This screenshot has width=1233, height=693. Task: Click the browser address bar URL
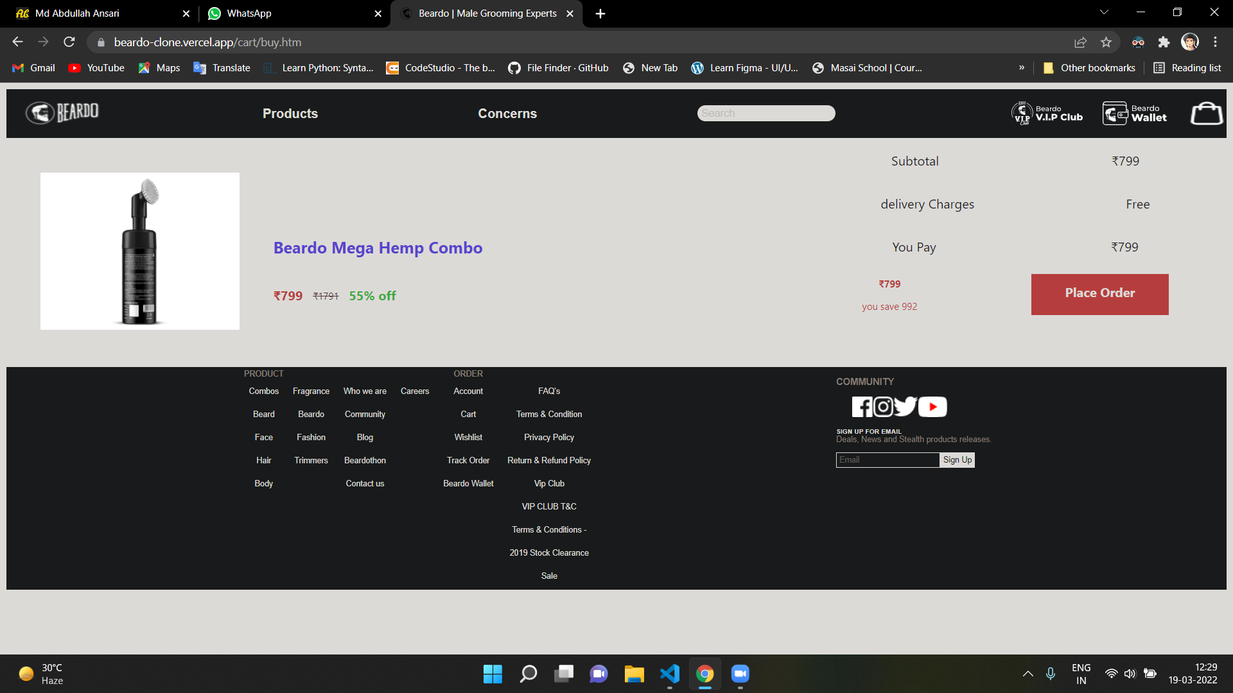click(x=207, y=42)
